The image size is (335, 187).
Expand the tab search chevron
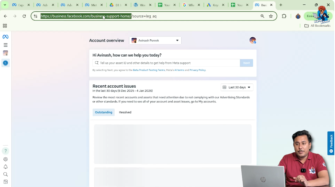[5, 5]
